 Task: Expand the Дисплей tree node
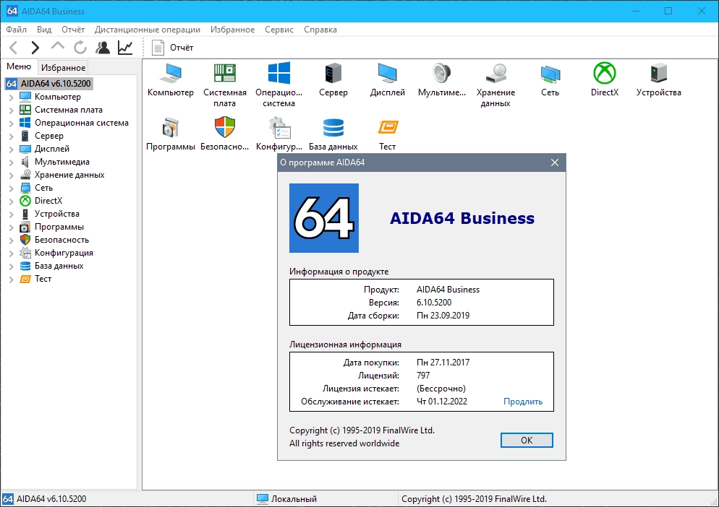(x=12, y=149)
